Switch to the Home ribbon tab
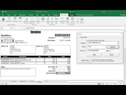This screenshot has height=95, width=126. [9, 15]
